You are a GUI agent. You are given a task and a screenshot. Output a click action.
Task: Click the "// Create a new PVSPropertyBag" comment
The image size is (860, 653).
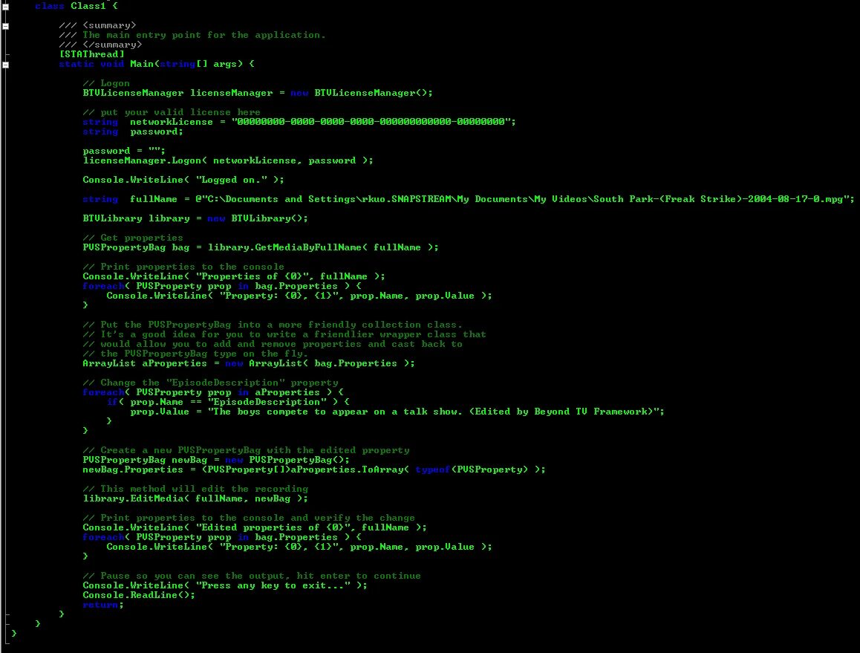[246, 450]
